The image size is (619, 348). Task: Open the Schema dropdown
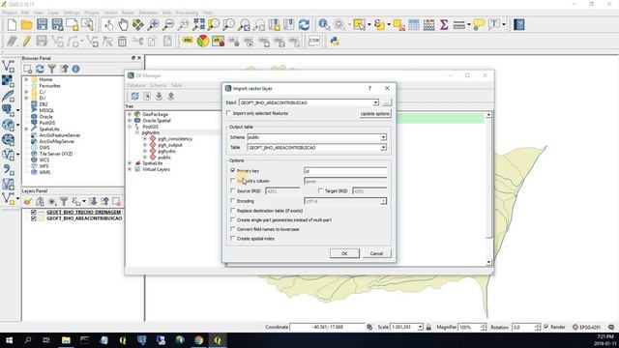pos(383,137)
